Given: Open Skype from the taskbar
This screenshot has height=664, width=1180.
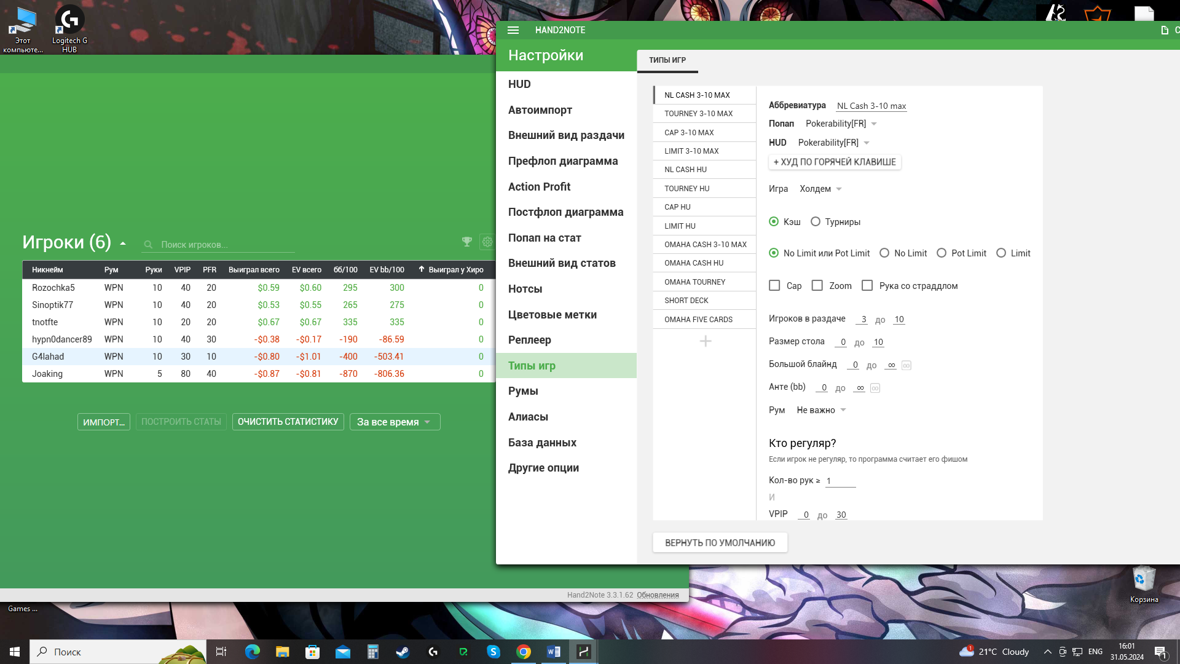Looking at the screenshot, I should click(x=494, y=652).
